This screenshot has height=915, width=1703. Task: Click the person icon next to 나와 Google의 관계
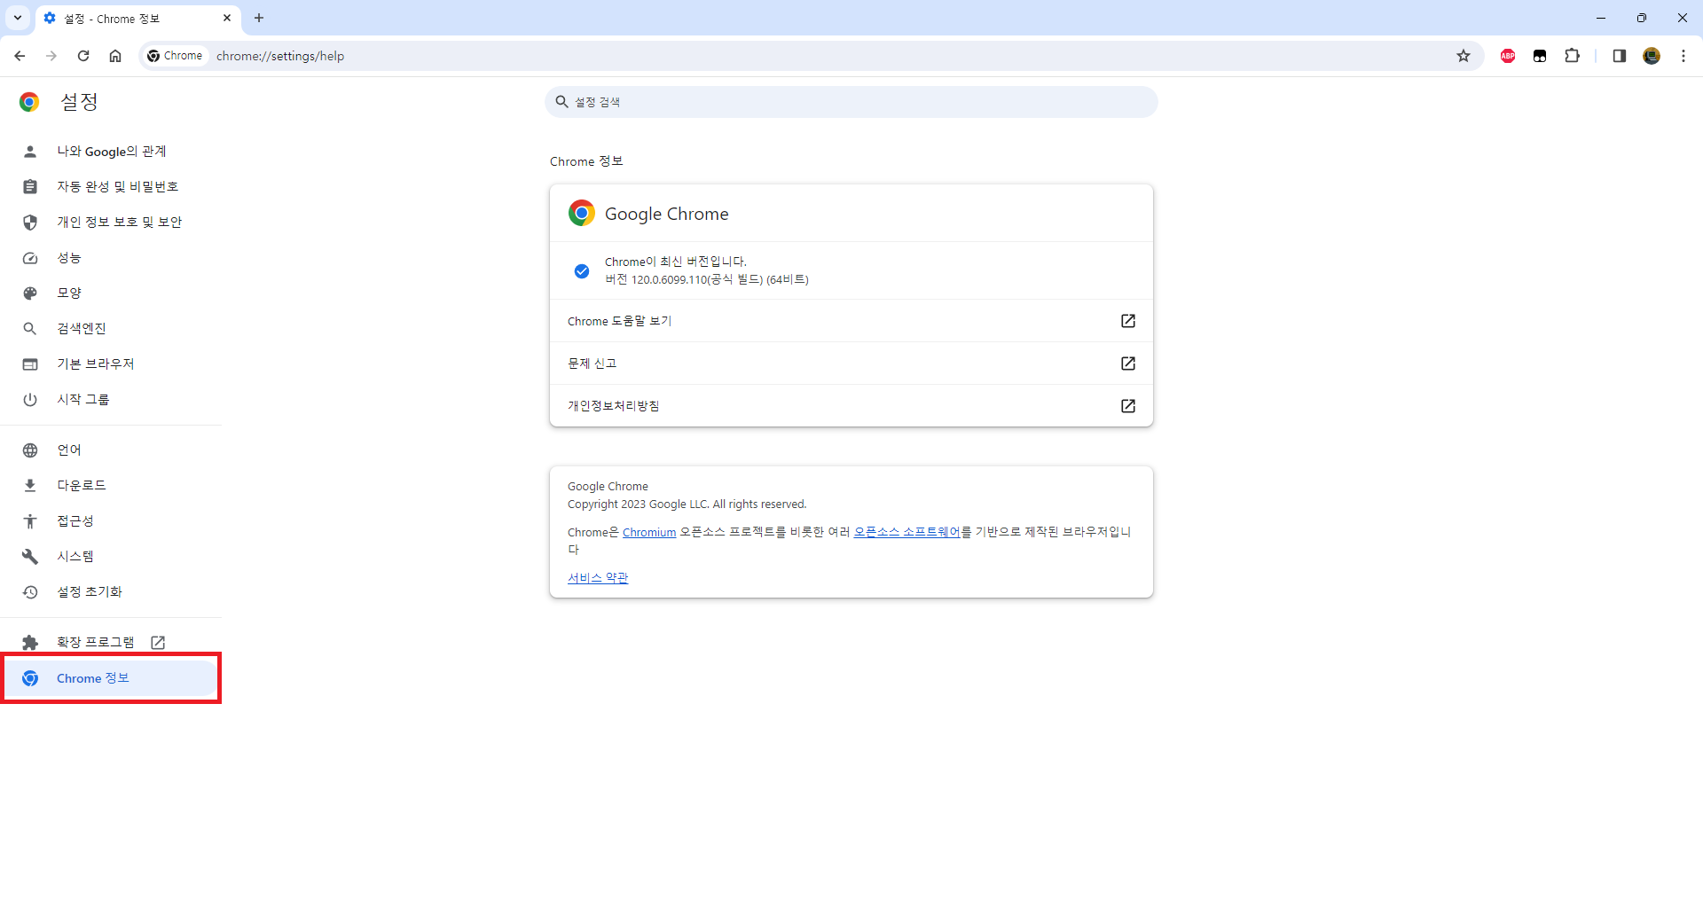[x=30, y=152]
